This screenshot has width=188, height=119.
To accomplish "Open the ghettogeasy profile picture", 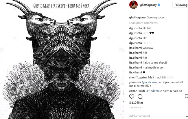I will point(133,5).
